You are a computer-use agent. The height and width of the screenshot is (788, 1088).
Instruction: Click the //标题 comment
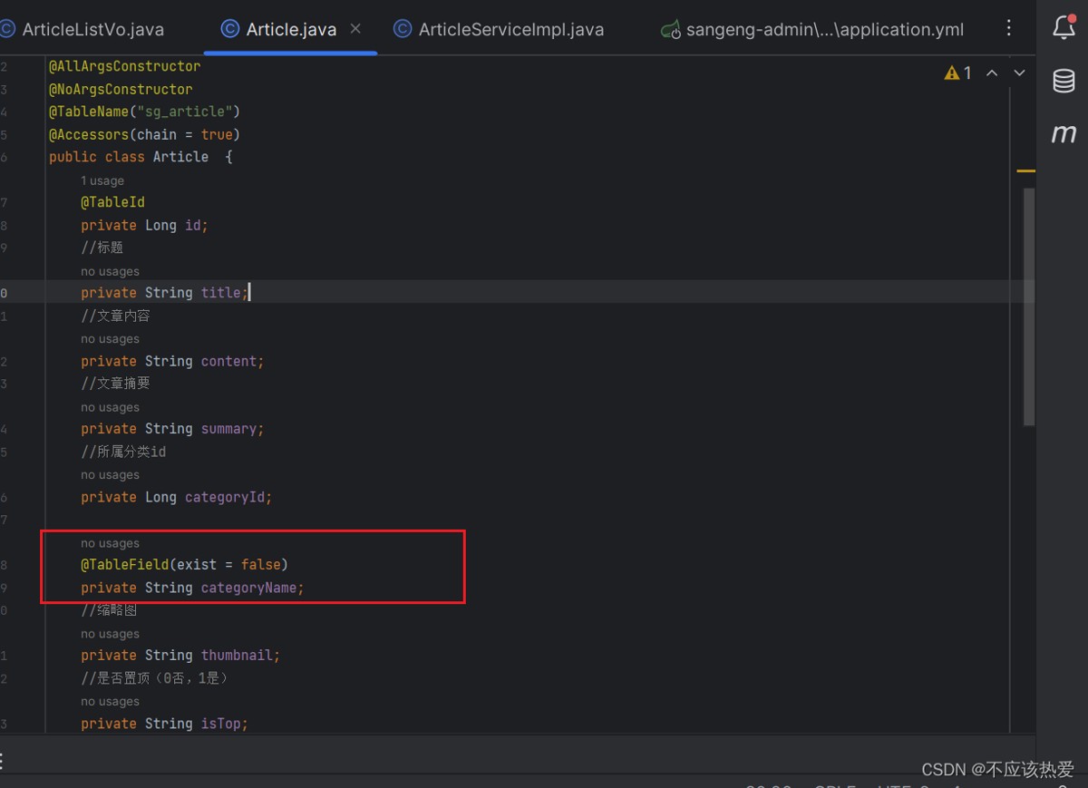102,248
